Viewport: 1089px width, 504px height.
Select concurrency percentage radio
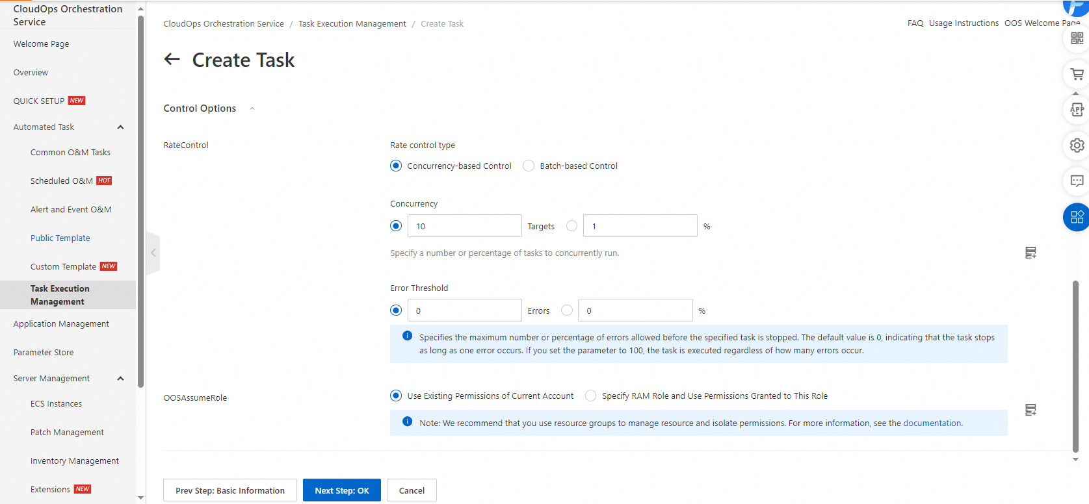click(571, 226)
